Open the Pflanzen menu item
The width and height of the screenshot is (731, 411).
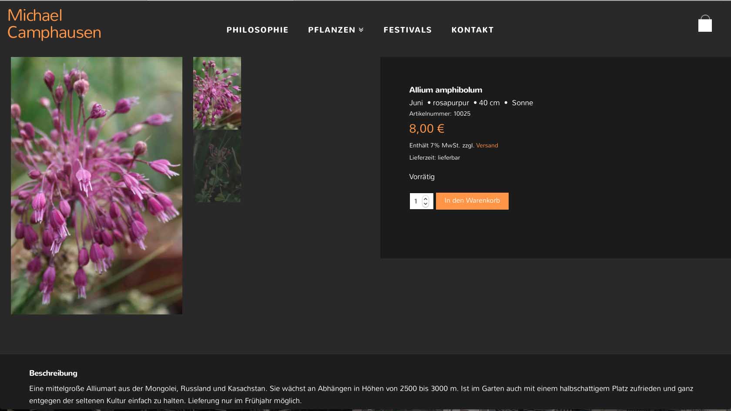pyautogui.click(x=332, y=30)
